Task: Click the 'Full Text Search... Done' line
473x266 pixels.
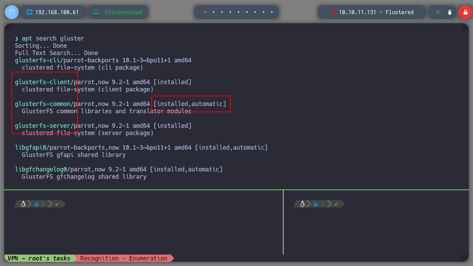Action: pyautogui.click(x=56, y=53)
